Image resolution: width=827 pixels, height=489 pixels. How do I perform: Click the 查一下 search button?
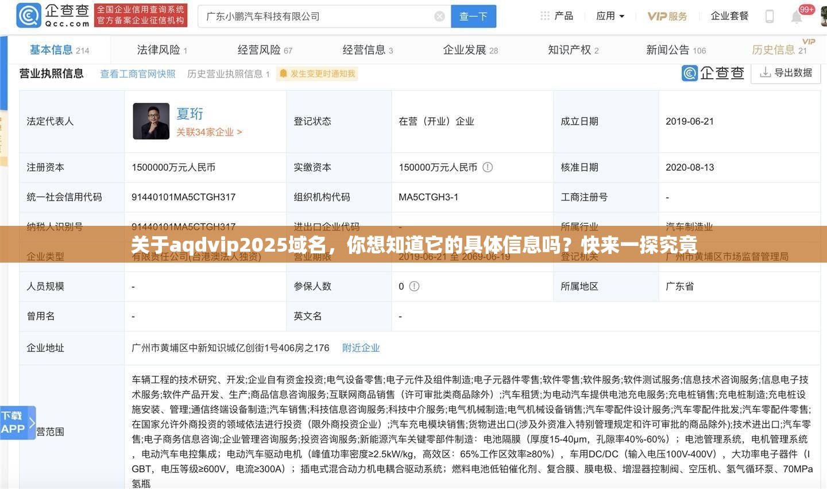(x=473, y=16)
